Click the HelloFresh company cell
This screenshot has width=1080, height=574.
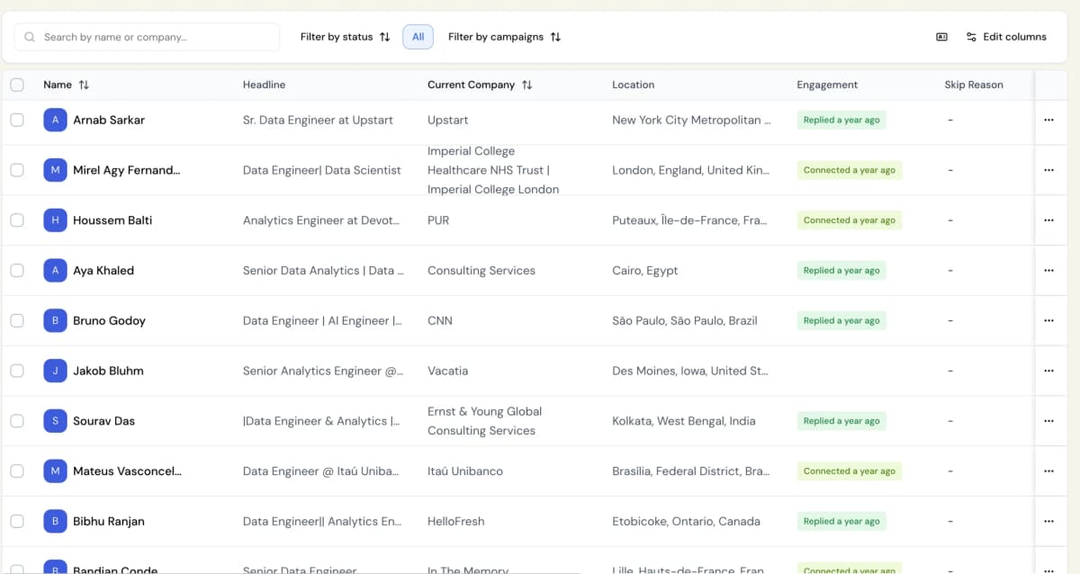[455, 522]
